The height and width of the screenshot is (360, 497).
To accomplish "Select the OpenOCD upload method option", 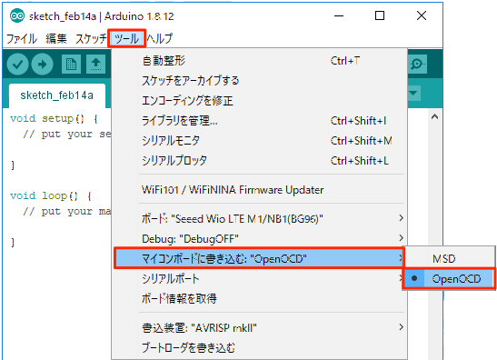I will coord(449,279).
